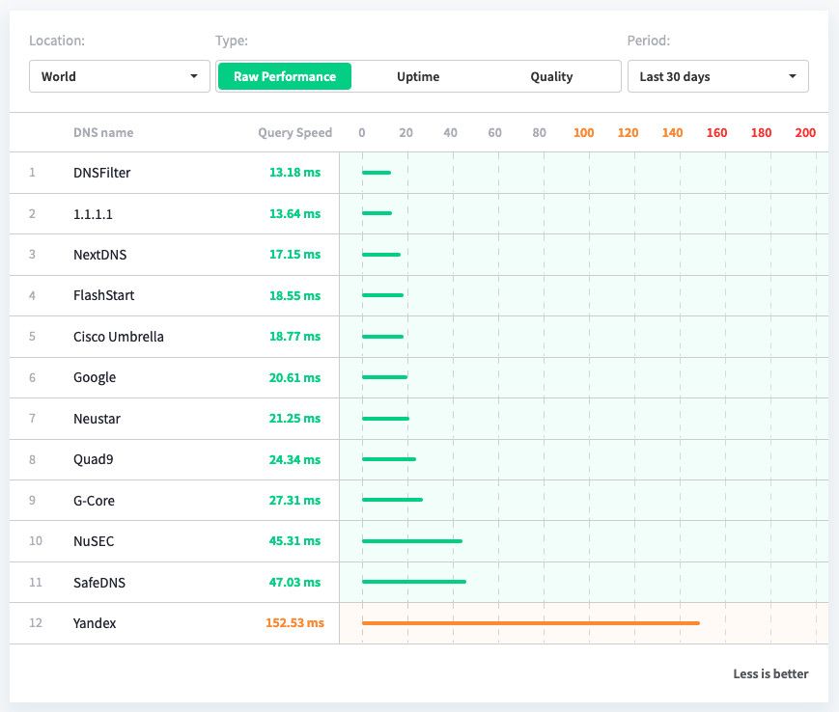Select the Quad9 row name
Image resolution: width=839 pixels, height=712 pixels.
(x=93, y=459)
